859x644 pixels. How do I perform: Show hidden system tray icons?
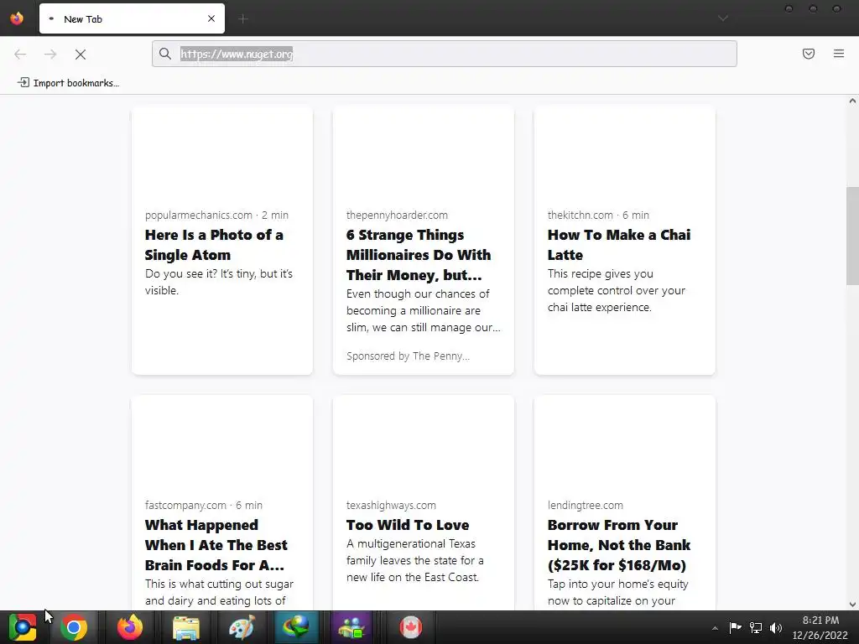pyautogui.click(x=715, y=628)
